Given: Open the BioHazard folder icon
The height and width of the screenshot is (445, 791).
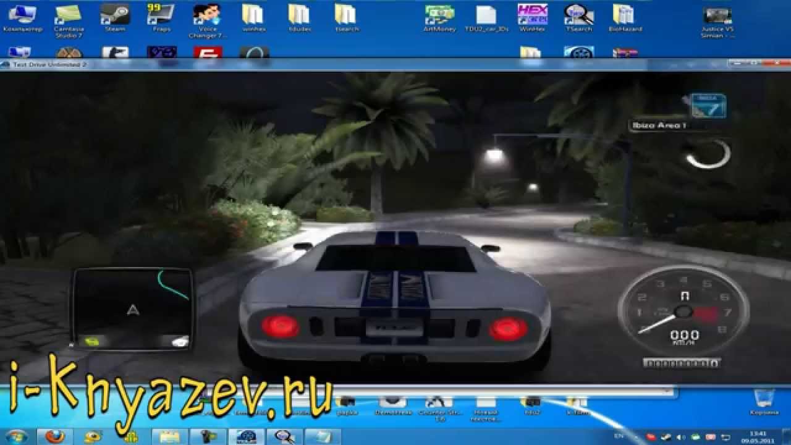Looking at the screenshot, I should [625, 17].
